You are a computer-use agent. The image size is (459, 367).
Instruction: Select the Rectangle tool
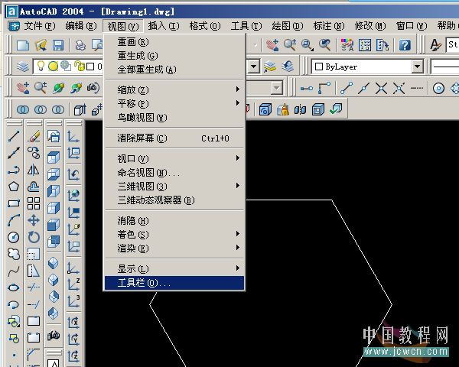pos(14,203)
